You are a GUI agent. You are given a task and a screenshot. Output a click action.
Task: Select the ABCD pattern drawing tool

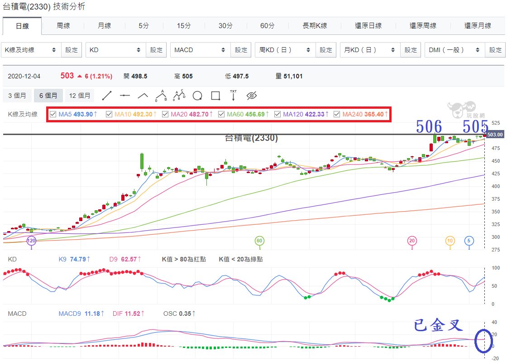[179, 96]
